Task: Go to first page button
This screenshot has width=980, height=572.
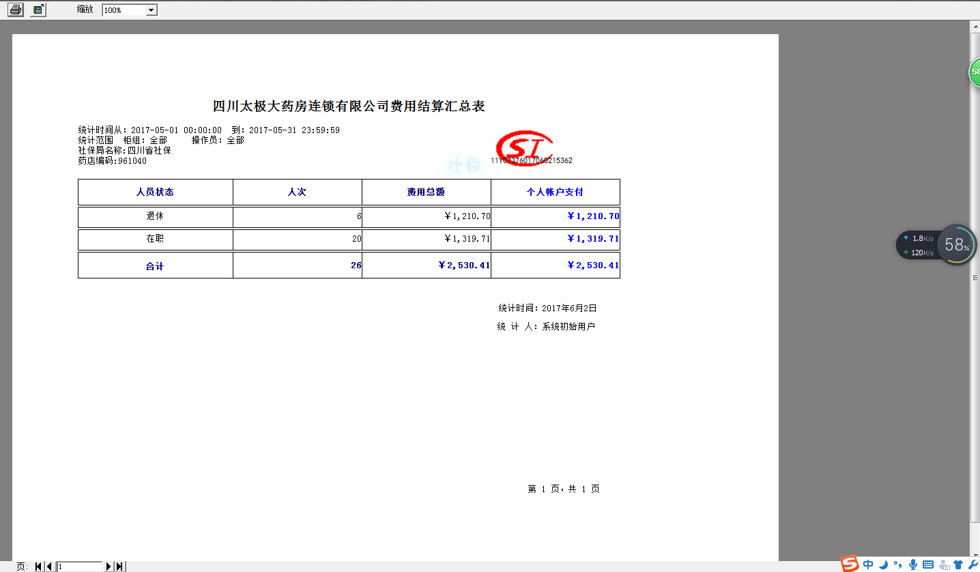Action: coord(39,567)
